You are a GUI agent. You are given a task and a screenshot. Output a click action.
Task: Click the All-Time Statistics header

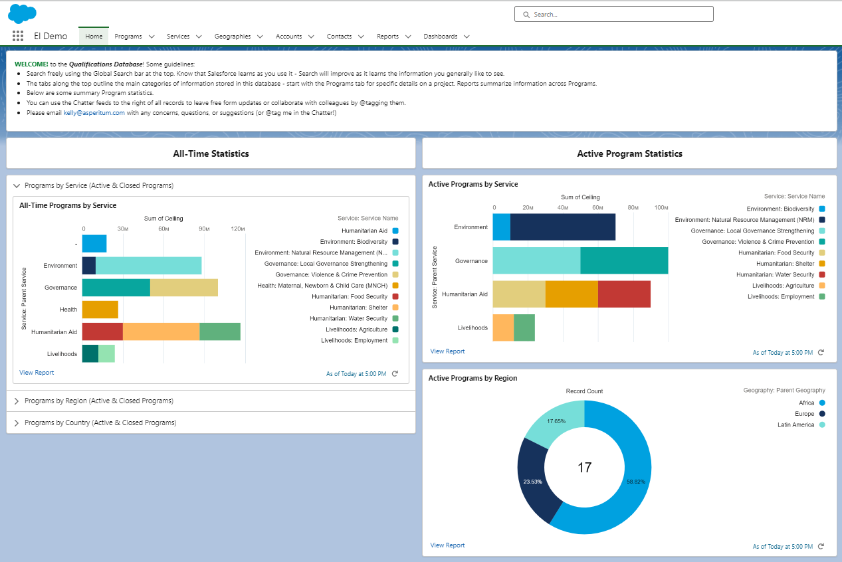pos(211,153)
